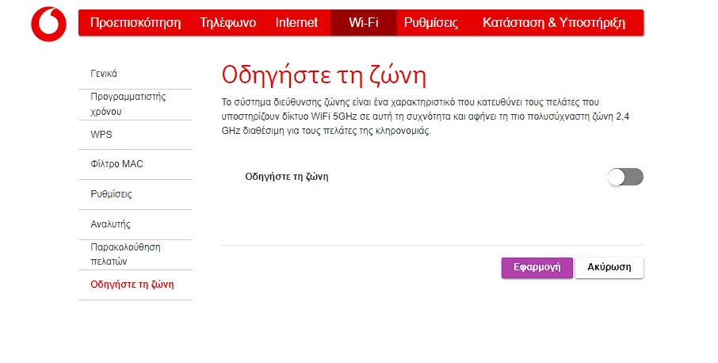Open the Προεπισκόπηση tab
This screenshot has height=363, width=718.
136,22
